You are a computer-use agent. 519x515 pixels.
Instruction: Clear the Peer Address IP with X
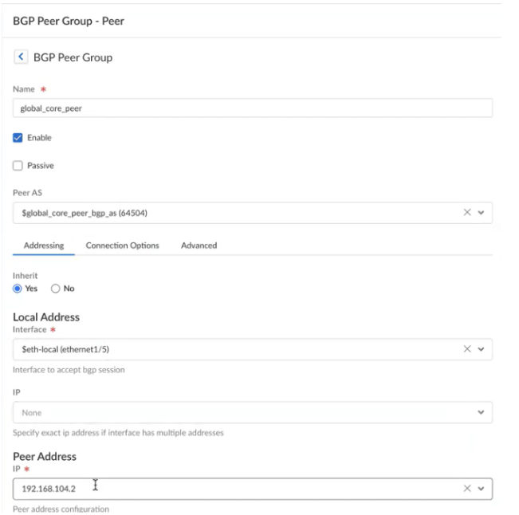(468, 489)
